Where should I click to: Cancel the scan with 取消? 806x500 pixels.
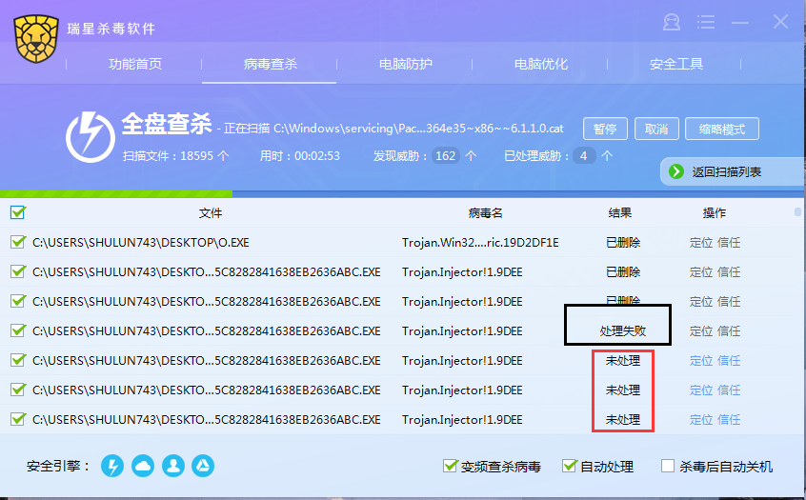(656, 129)
